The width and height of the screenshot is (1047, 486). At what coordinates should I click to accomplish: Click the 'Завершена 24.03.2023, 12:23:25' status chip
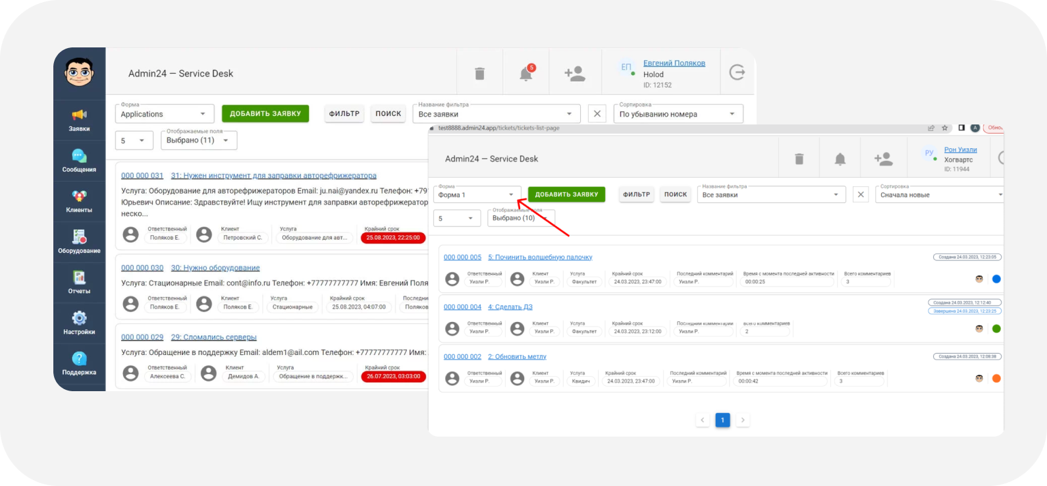[x=965, y=311]
